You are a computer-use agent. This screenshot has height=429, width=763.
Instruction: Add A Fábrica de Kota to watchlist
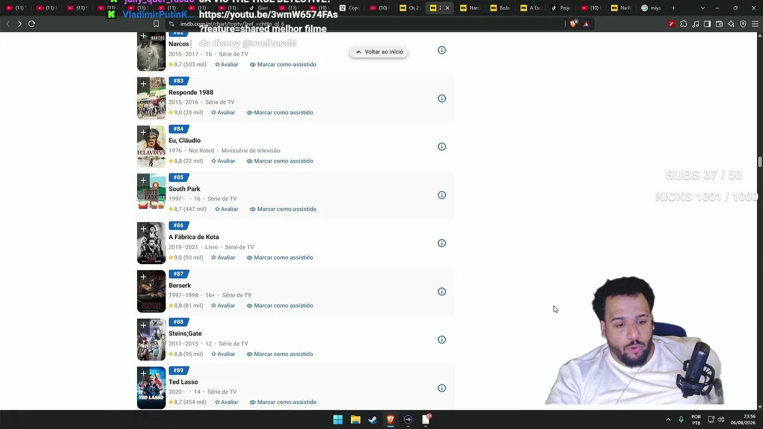[143, 229]
